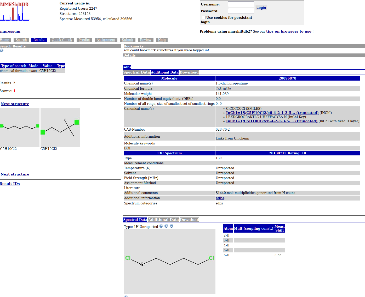Click the help icon under Search Results
365x297 pixels.
click(2, 51)
